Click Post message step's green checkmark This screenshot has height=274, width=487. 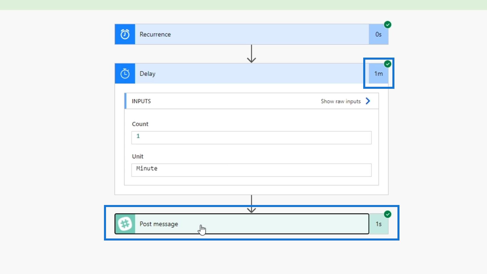click(x=388, y=214)
